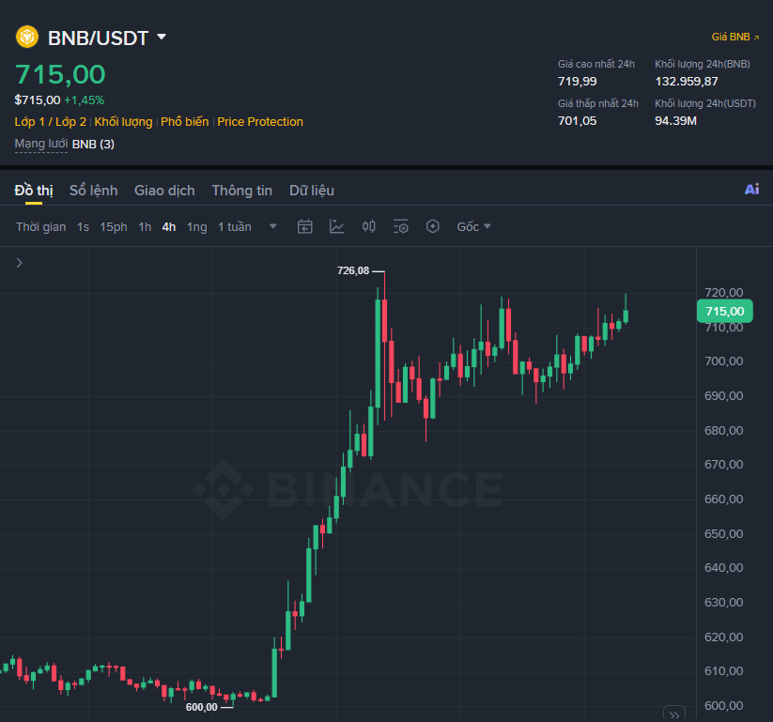The height and width of the screenshot is (722, 773).
Task: Click the large 715,00 price heading
Action: [60, 74]
